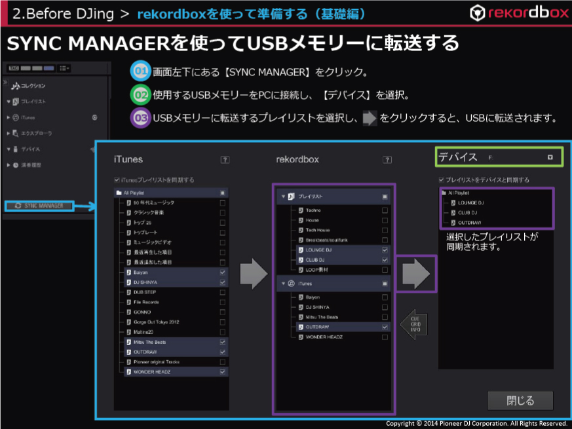This screenshot has width=572, height=429.
Task: Select the 最近追加した項目 playlist row
Action: point(178,262)
